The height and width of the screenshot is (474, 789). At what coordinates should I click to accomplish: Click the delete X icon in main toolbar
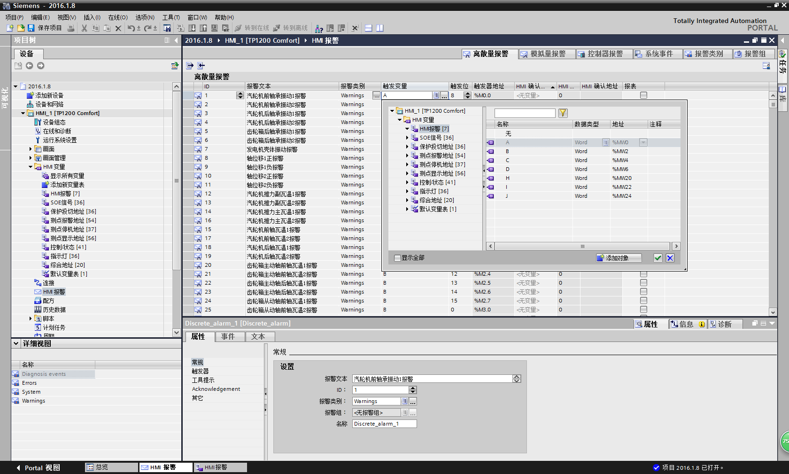pos(118,28)
